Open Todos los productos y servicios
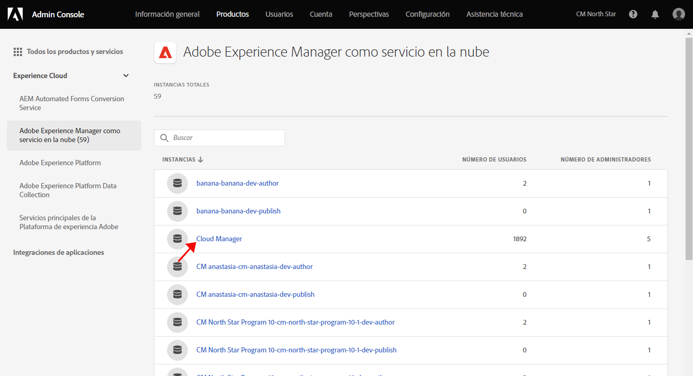 click(75, 52)
